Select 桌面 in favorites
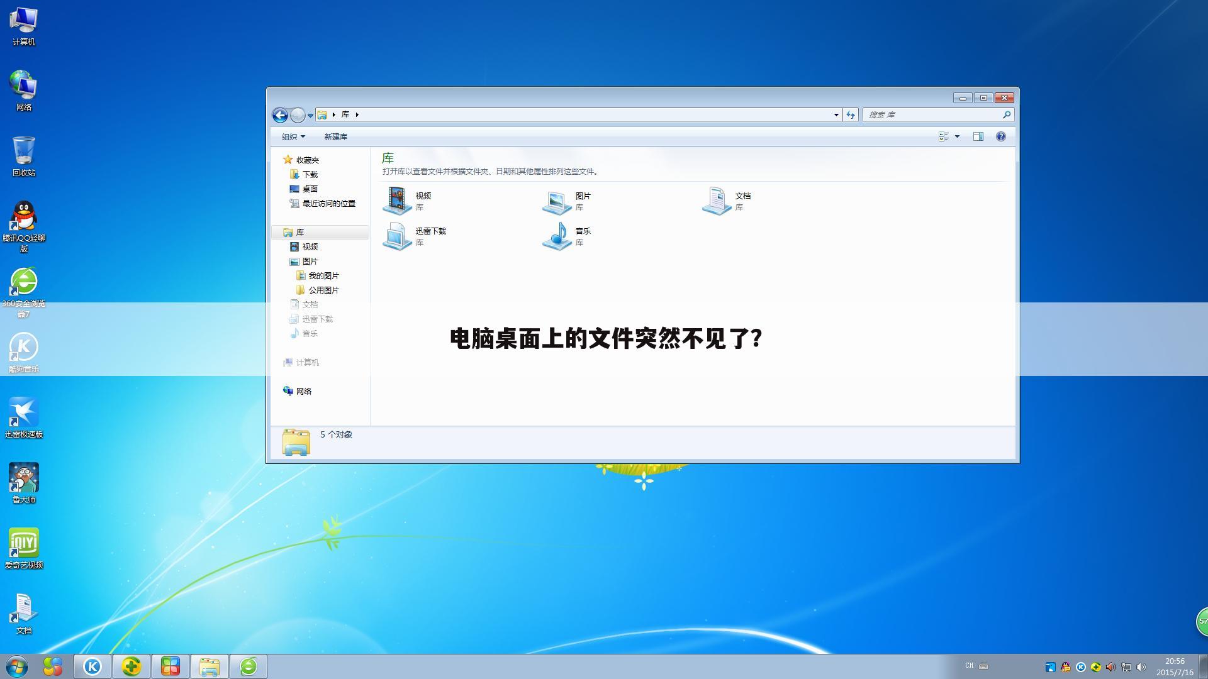The width and height of the screenshot is (1208, 679). [x=304, y=189]
